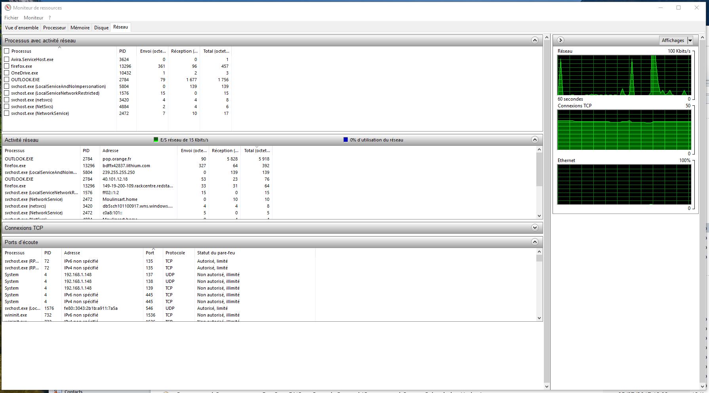Viewport: 709px width, 393px height.
Task: Click graphs pane scroll up arrow
Action: [703, 37]
